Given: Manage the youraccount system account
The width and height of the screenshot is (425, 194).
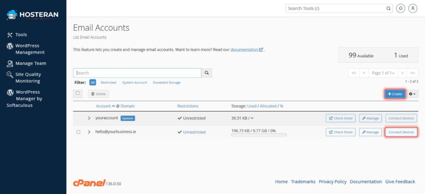Looking at the screenshot, I should tap(371, 118).
